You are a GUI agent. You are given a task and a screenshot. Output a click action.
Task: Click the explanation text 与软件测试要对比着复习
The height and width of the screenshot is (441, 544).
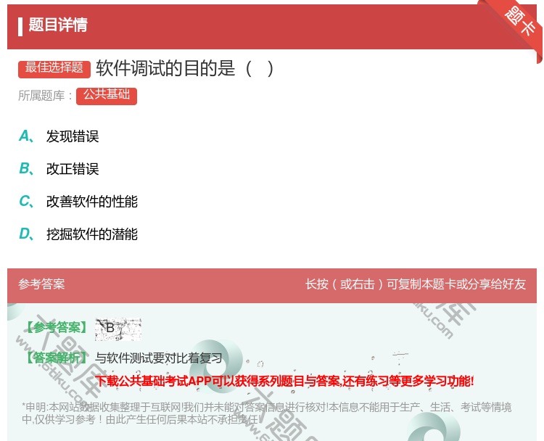coord(159,358)
